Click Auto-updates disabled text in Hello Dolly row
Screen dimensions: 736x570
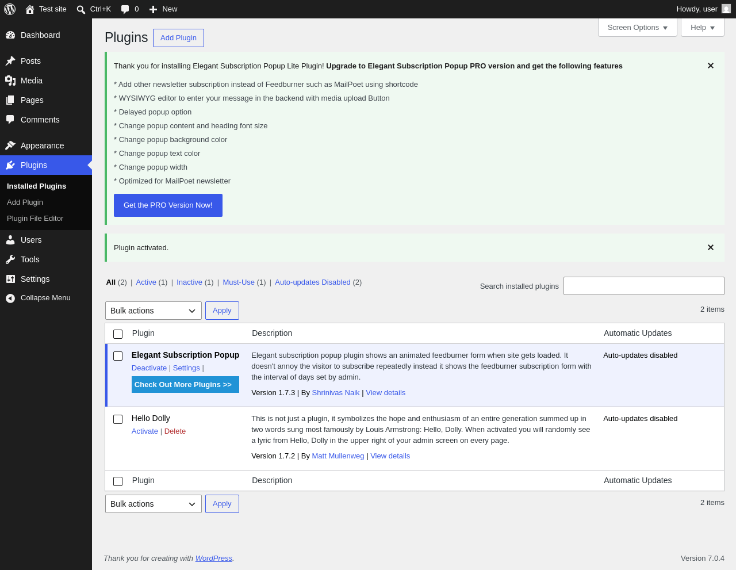tap(641, 419)
